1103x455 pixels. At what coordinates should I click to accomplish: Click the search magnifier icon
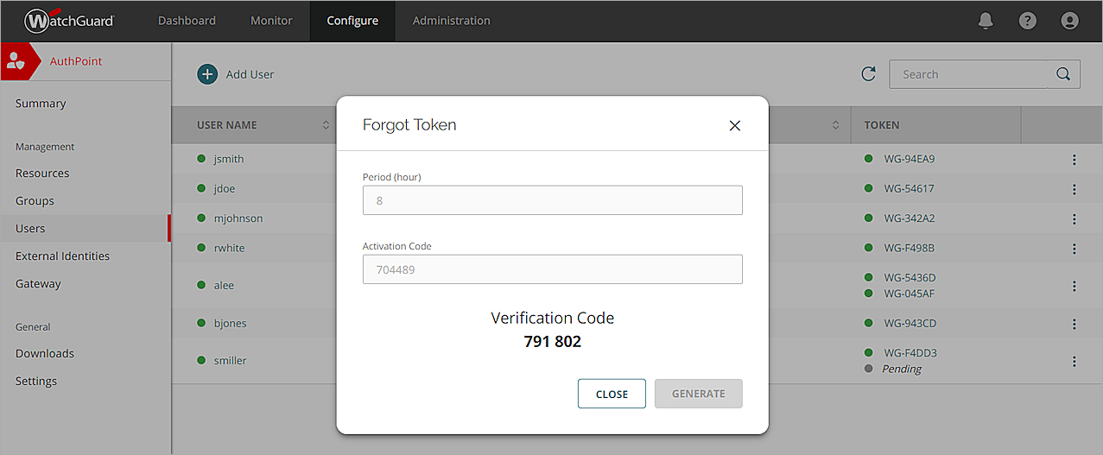click(x=1063, y=74)
